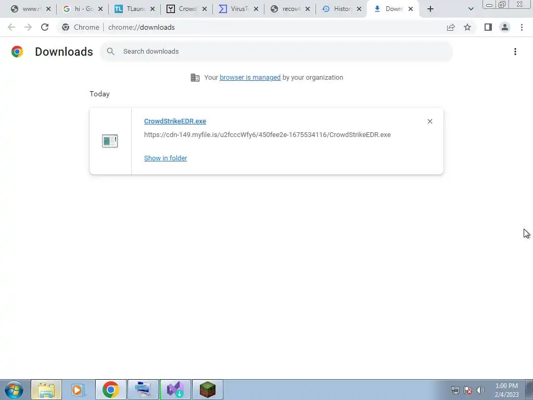533x400 pixels.
Task: Close the VirusTotal tab
Action: (x=256, y=9)
